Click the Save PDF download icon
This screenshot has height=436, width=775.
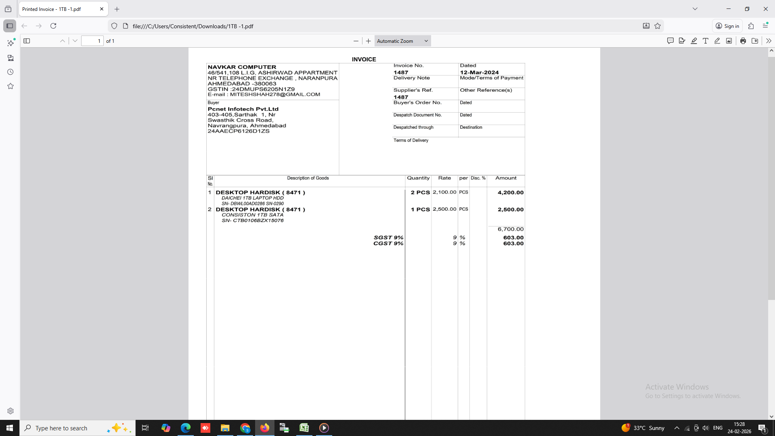click(755, 41)
